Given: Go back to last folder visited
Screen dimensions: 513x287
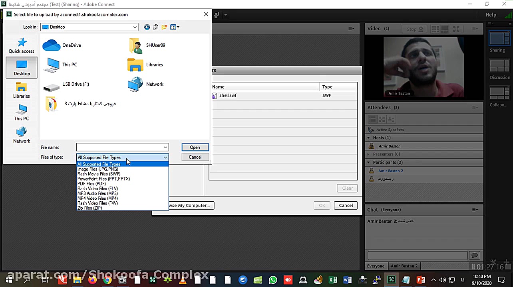Looking at the screenshot, I should click(147, 27).
